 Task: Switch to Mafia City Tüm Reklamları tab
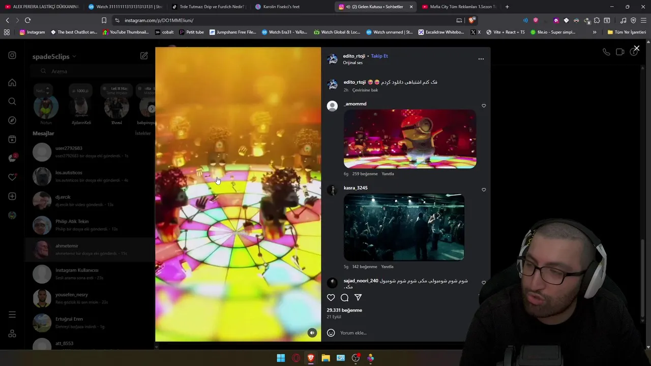[459, 7]
